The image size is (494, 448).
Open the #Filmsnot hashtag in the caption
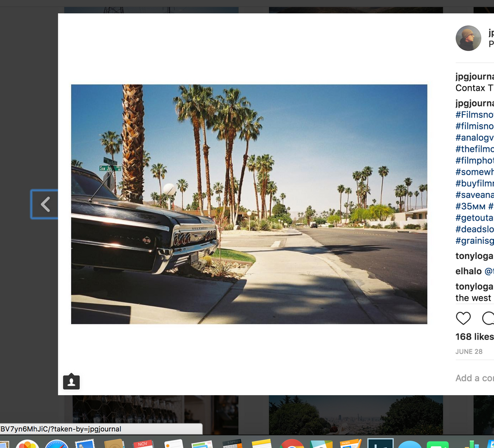[x=474, y=114]
